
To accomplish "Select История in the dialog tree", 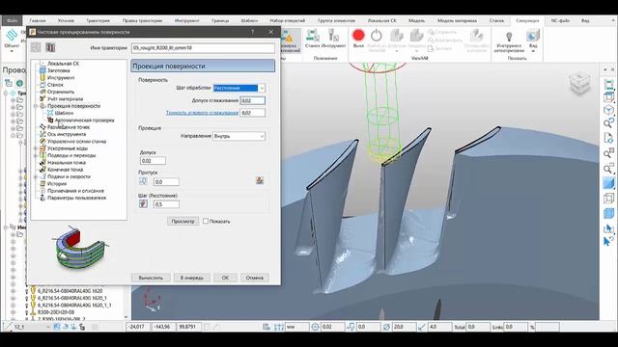I will [x=57, y=184].
